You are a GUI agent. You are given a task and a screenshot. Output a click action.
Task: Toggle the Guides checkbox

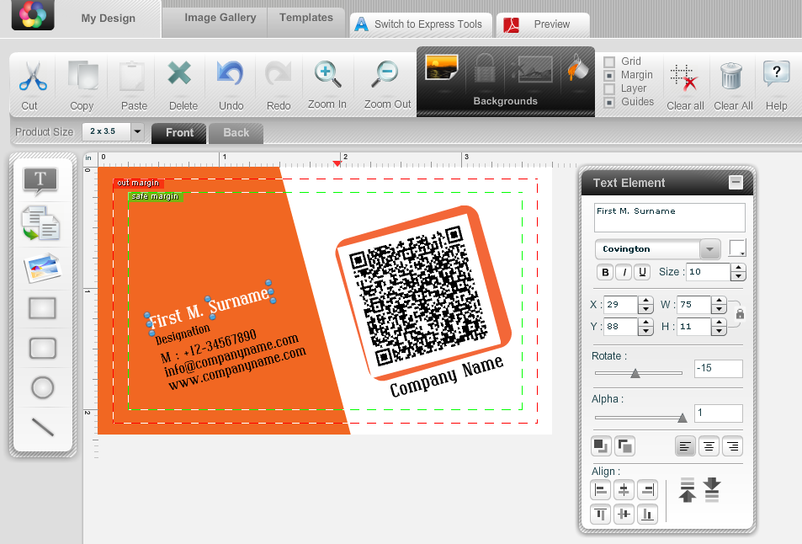coord(609,102)
